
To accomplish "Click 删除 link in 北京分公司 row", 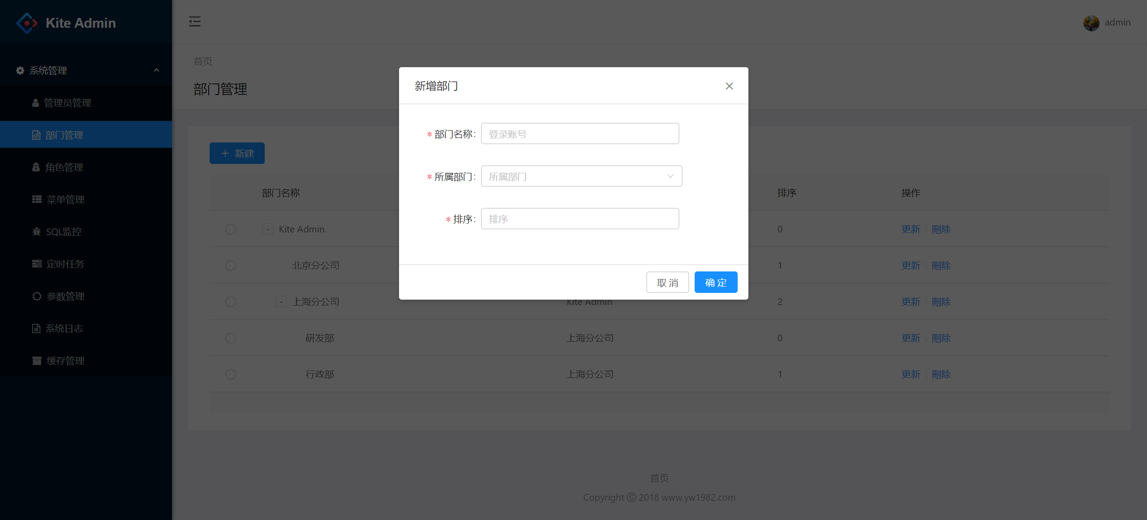I will [x=941, y=266].
